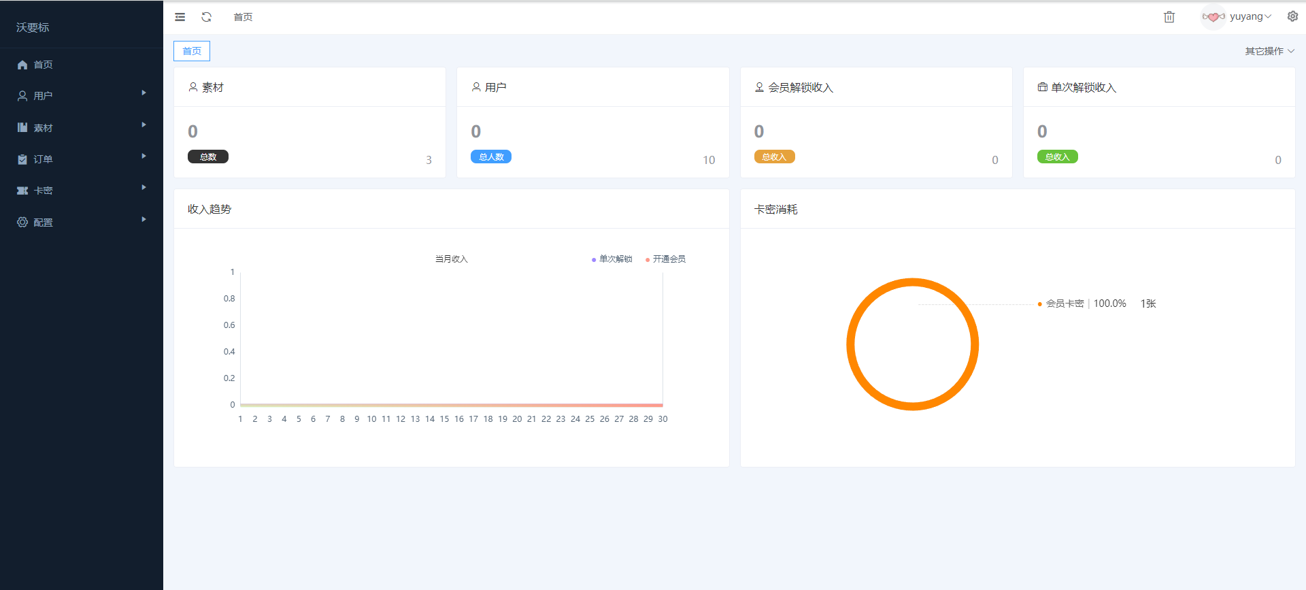Click the trash can icon in header
The width and height of the screenshot is (1306, 590).
tap(1169, 17)
